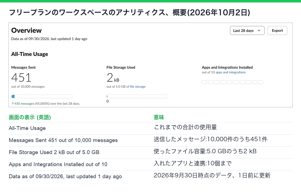
Task: Click 送信したメッセージ translation cell
Action: click(x=210, y=139)
